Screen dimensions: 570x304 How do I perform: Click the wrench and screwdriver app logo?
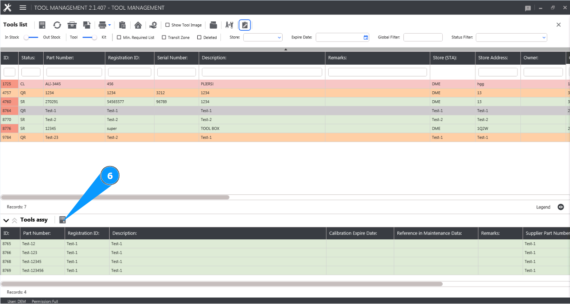tap(7, 8)
